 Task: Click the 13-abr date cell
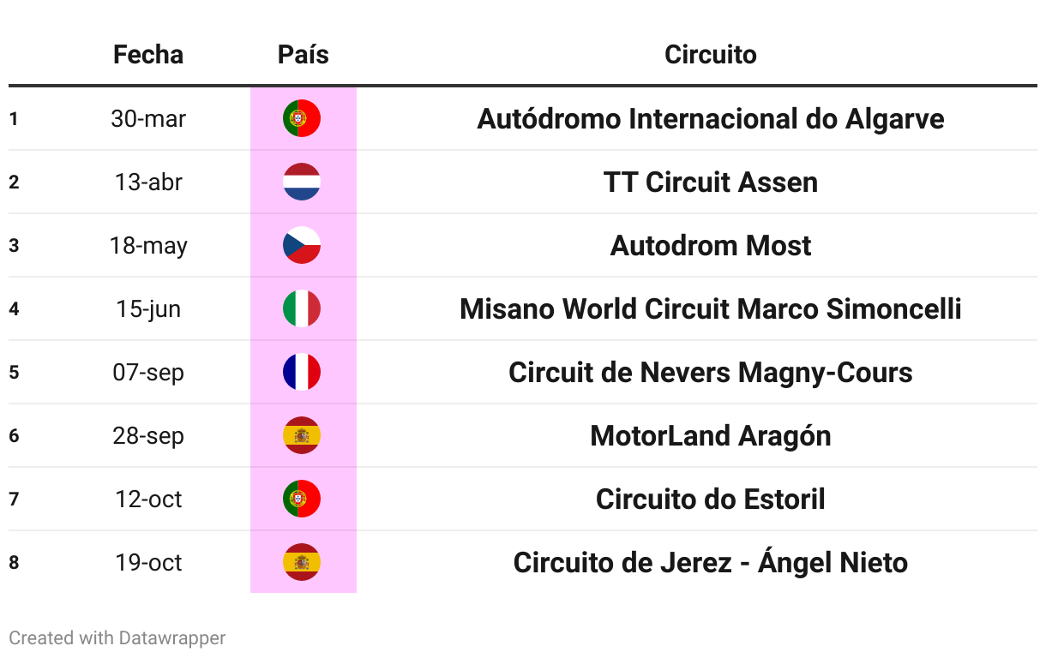coord(148,182)
